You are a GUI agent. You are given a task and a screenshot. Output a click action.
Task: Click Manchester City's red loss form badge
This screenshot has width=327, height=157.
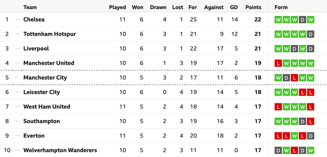294,78
